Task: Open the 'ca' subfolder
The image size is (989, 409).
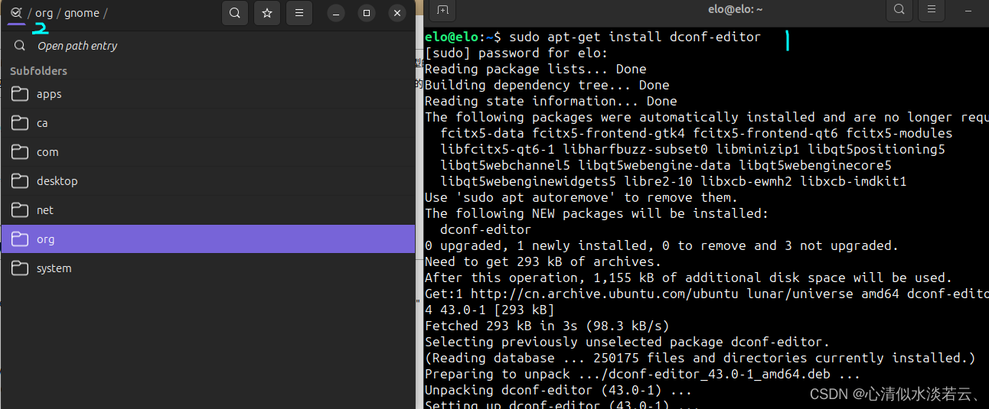Action: [x=207, y=123]
